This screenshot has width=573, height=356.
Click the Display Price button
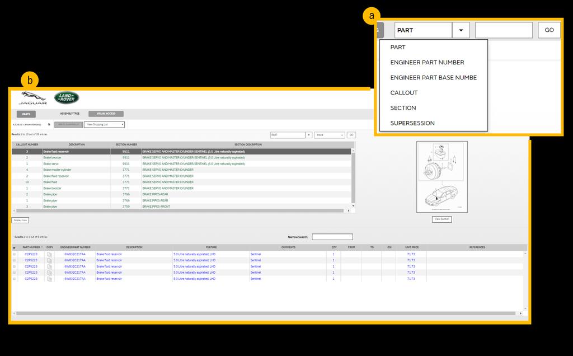pyautogui.click(x=20, y=221)
